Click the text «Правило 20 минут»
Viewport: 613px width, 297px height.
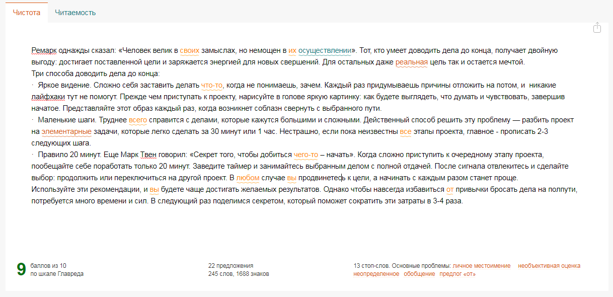pyautogui.click(x=70, y=155)
